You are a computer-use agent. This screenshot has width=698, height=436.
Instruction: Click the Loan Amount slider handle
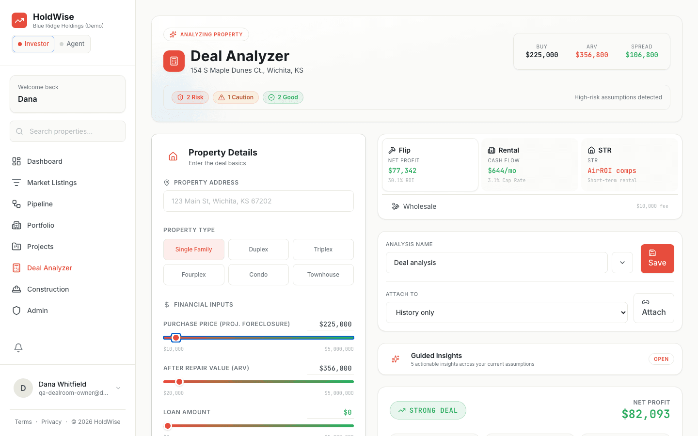(x=168, y=426)
